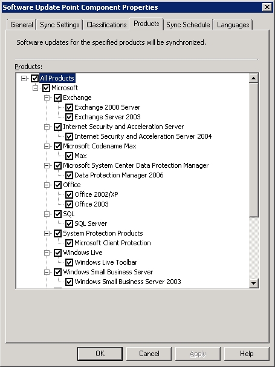Toggle Microsoft Client Protection checkbox
This screenshot has width=275, height=367.
click(69, 243)
